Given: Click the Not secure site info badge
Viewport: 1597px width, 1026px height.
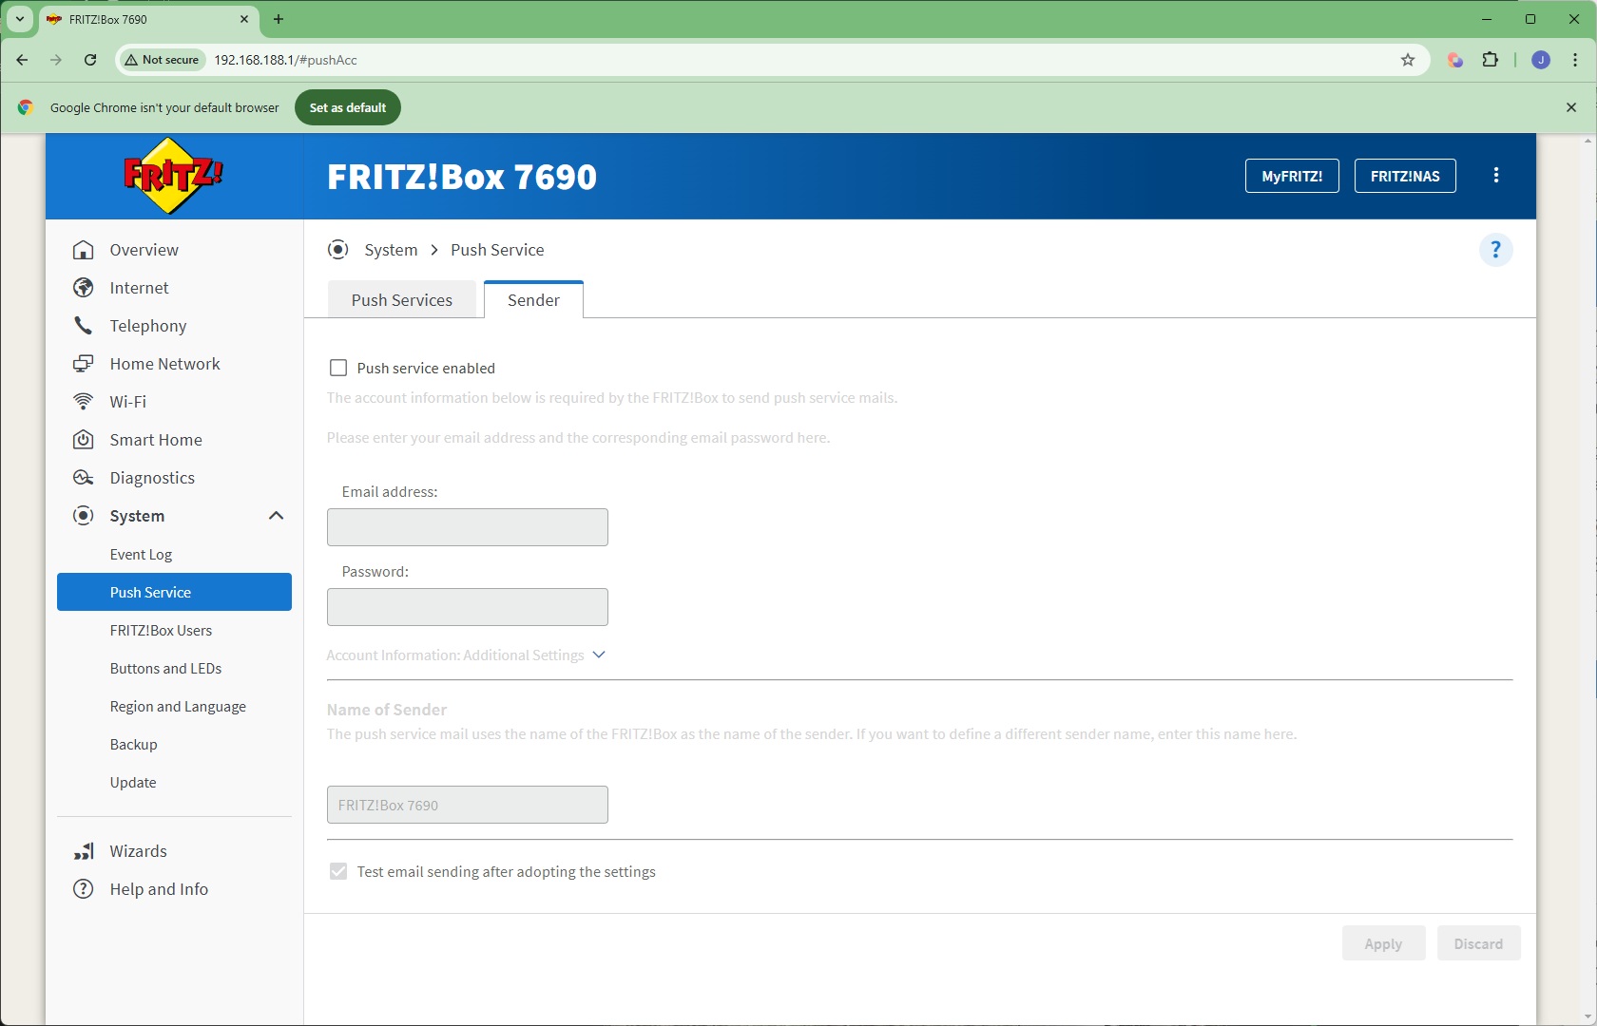Looking at the screenshot, I should click(x=162, y=60).
